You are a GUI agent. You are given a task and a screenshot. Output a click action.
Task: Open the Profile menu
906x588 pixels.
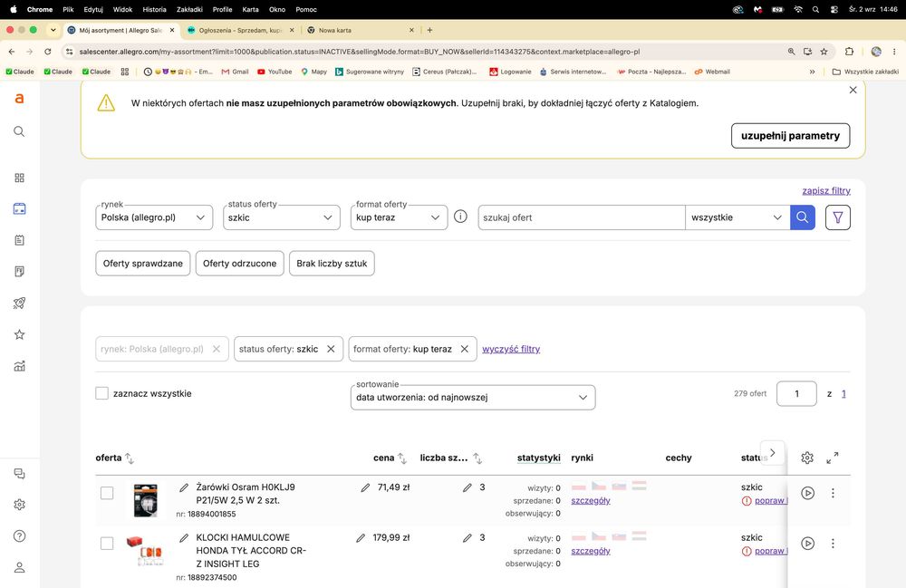click(x=223, y=9)
